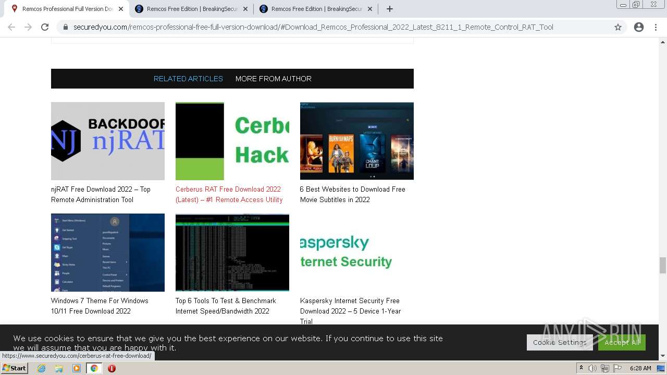Click the 6:28 AM taskbar clock
The height and width of the screenshot is (375, 667).
click(640, 368)
